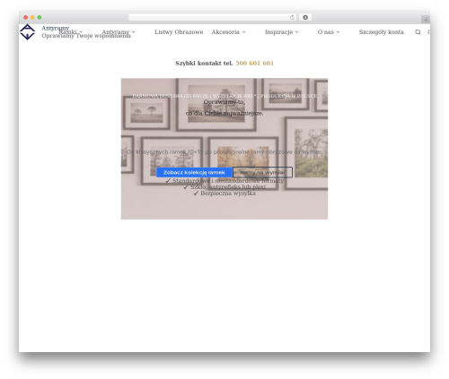Call the phone number 500 601 601
Image resolution: width=449 pixels, height=379 pixels.
coord(255,64)
